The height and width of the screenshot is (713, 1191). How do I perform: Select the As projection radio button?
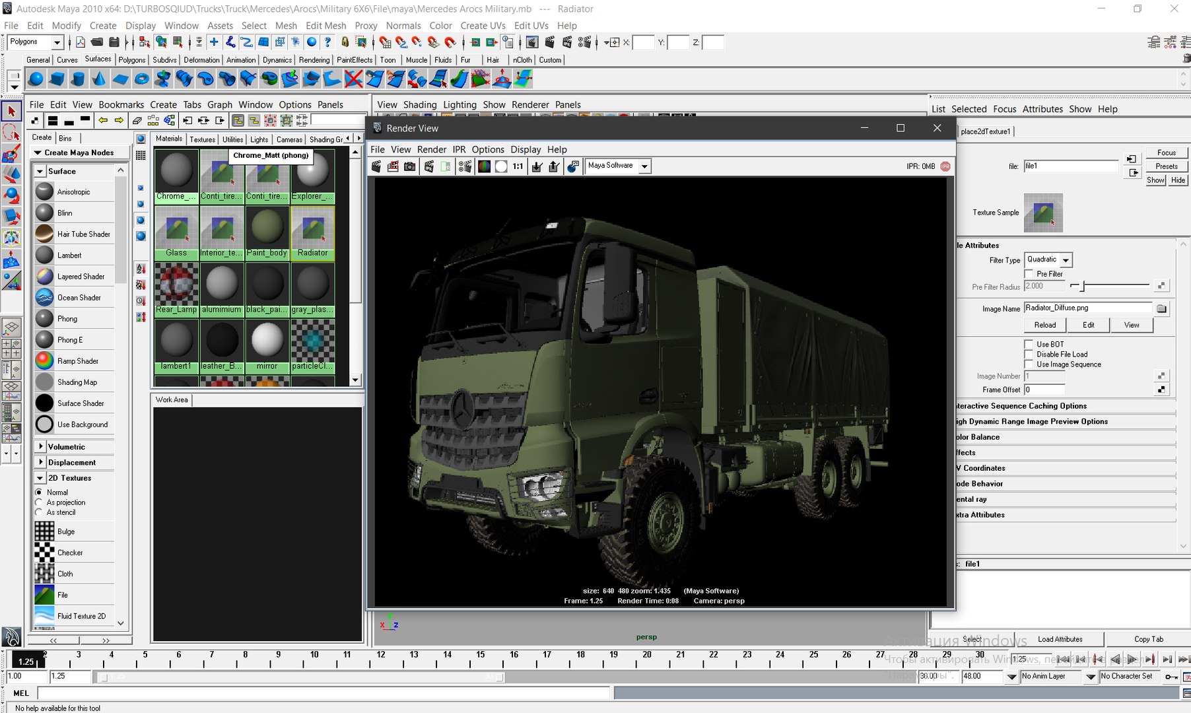click(39, 502)
